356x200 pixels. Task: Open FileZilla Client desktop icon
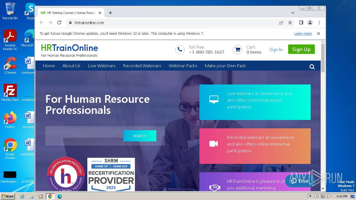coord(10,92)
